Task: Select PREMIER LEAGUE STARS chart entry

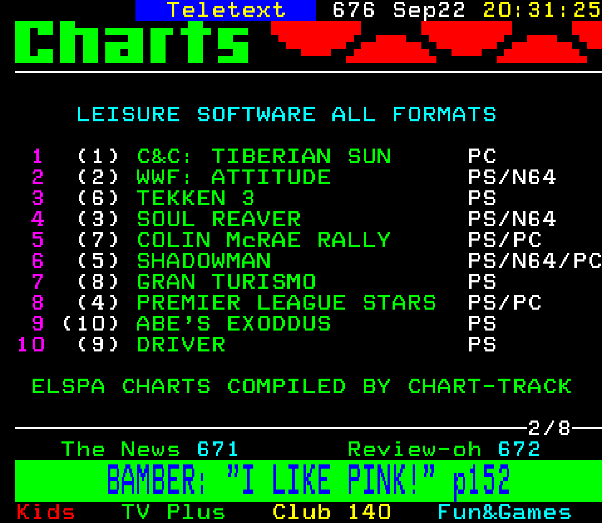Action: click(x=286, y=303)
